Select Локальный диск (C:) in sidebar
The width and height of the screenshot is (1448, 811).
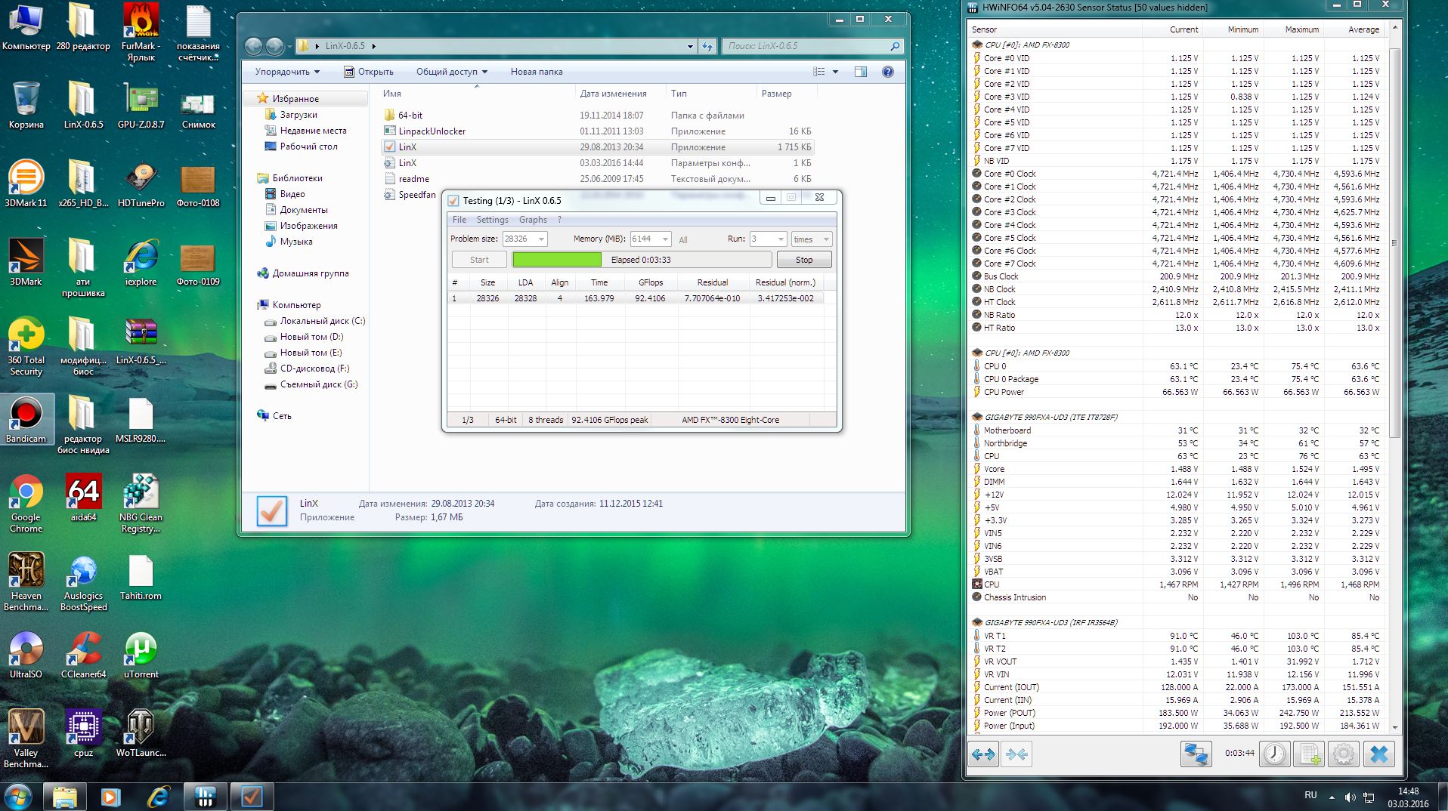tap(315, 321)
